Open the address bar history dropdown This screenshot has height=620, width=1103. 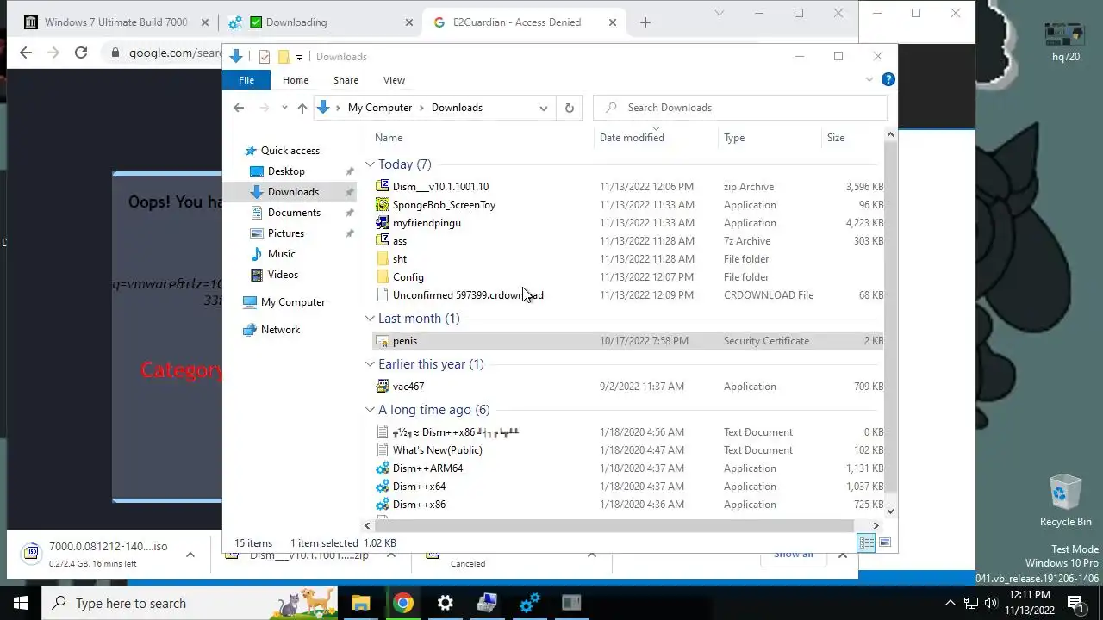click(543, 108)
